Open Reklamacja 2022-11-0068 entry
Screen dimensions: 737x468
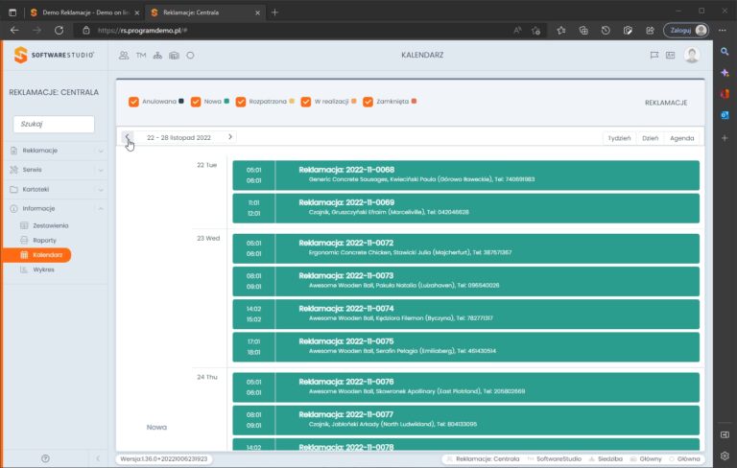click(x=465, y=175)
